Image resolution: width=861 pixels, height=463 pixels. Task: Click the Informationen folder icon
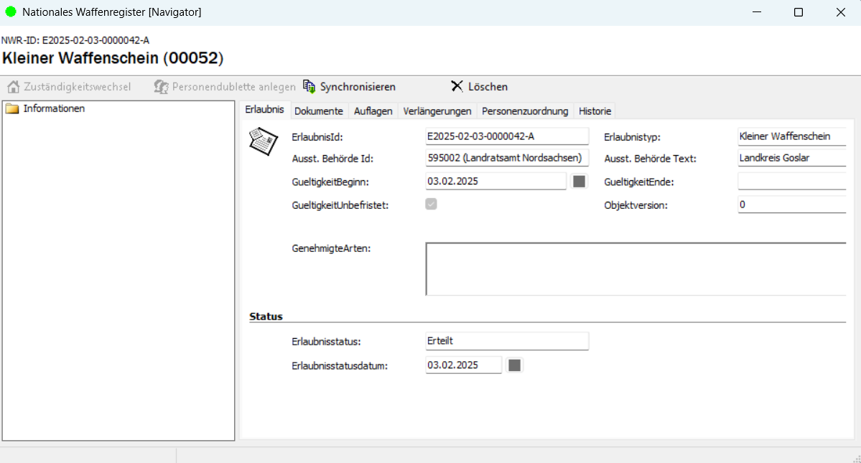[x=11, y=109]
